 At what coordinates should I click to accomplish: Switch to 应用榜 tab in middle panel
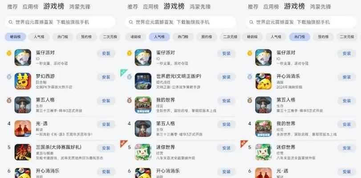(150, 7)
